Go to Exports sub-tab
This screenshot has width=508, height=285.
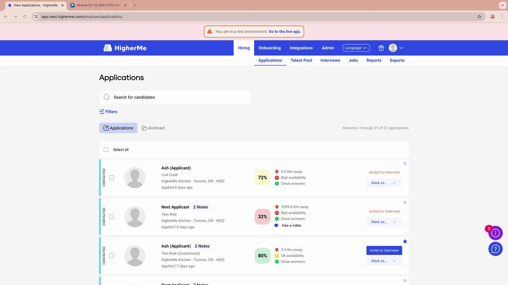point(397,60)
